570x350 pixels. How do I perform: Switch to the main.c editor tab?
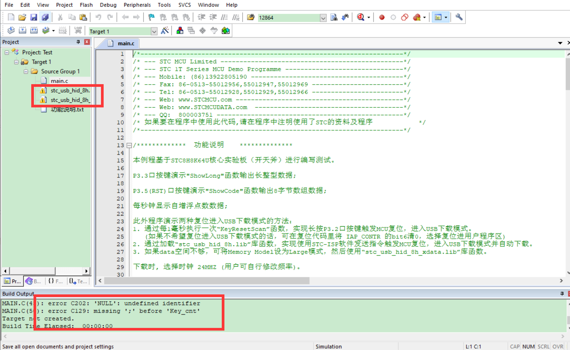click(x=121, y=43)
